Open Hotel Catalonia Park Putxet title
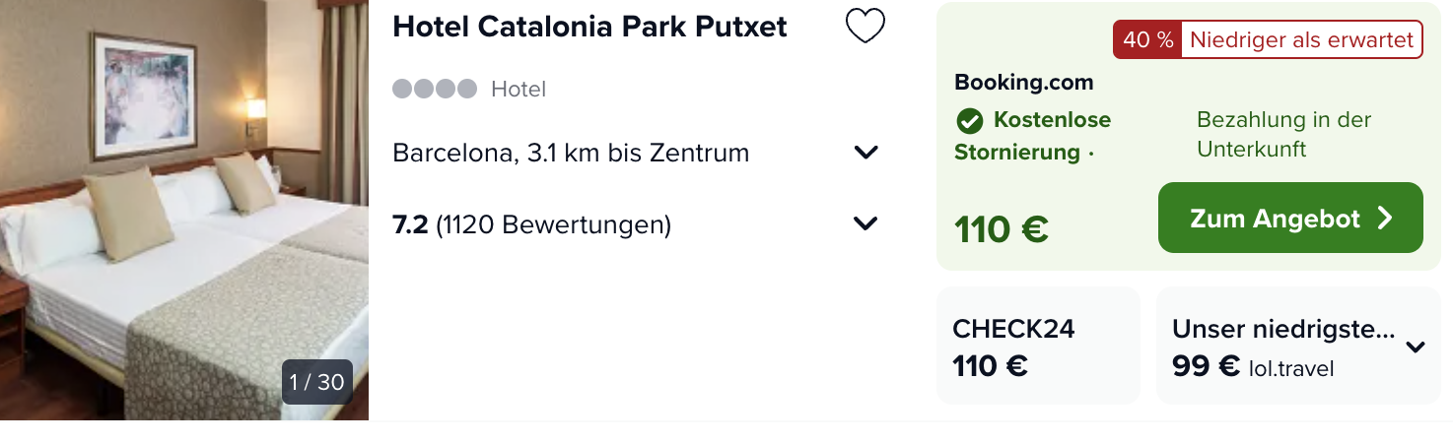 pyautogui.click(x=589, y=27)
